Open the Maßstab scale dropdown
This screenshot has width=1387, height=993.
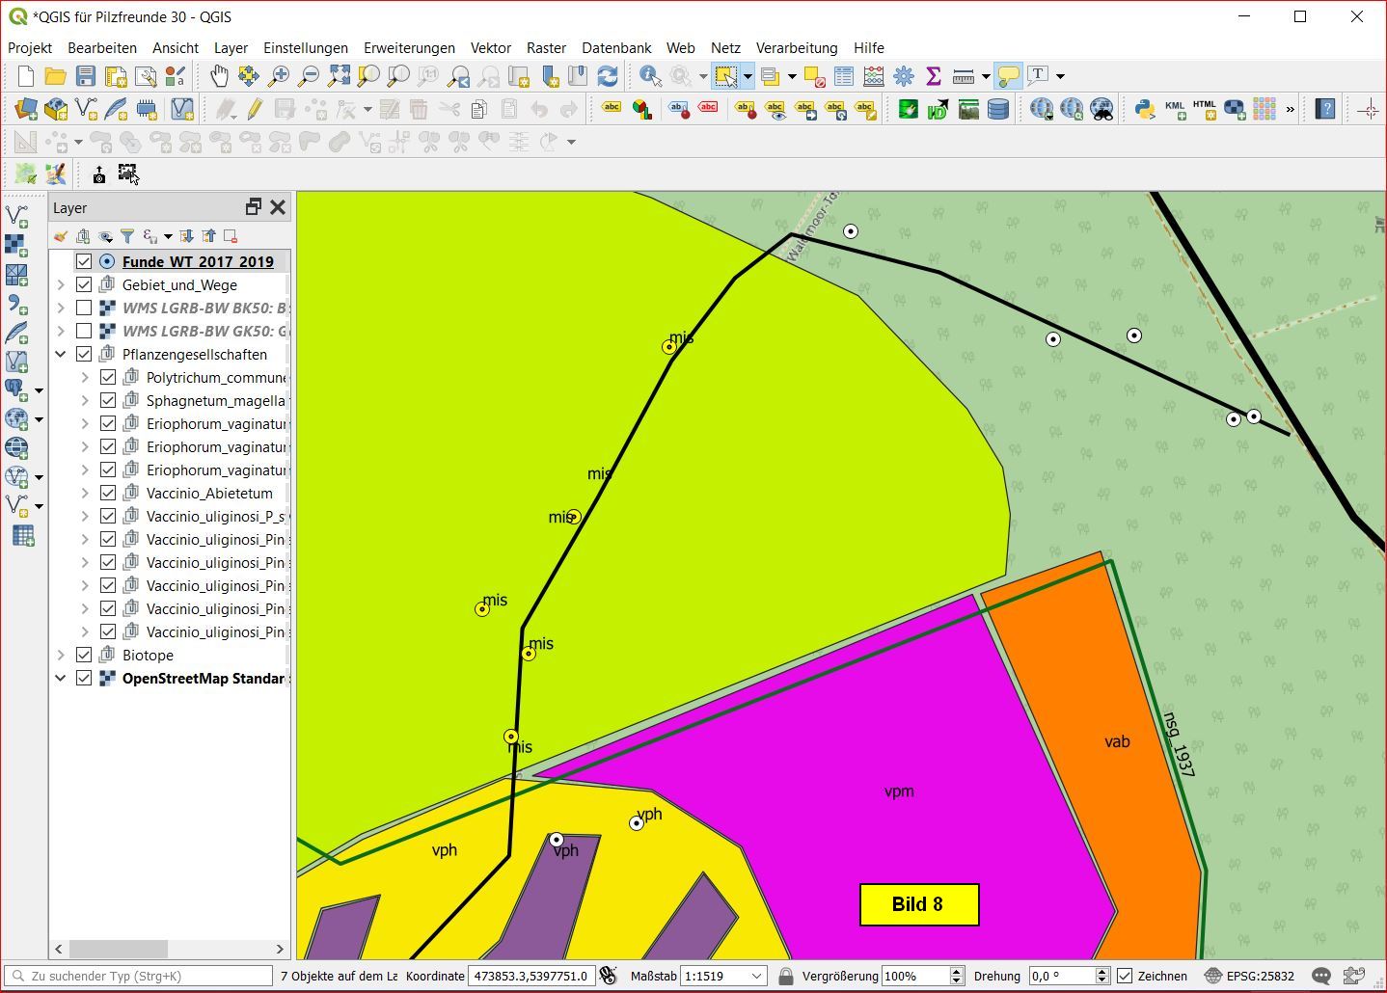[757, 976]
